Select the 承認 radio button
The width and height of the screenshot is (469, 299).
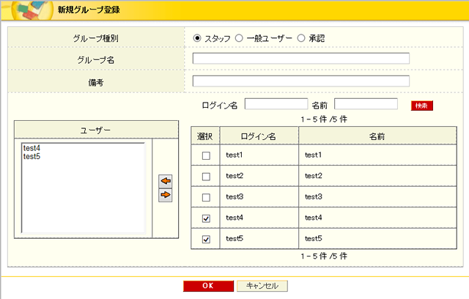(x=301, y=37)
